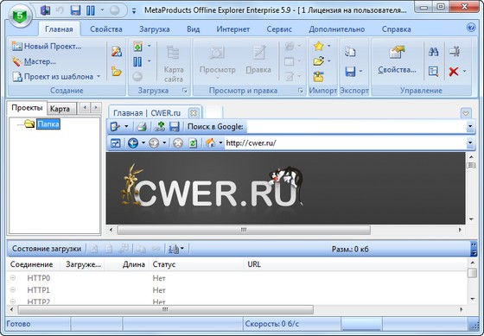Image resolution: width=484 pixels, height=336 pixels.
Task: Open the customize quick access toolbar arrow
Action: [134, 11]
